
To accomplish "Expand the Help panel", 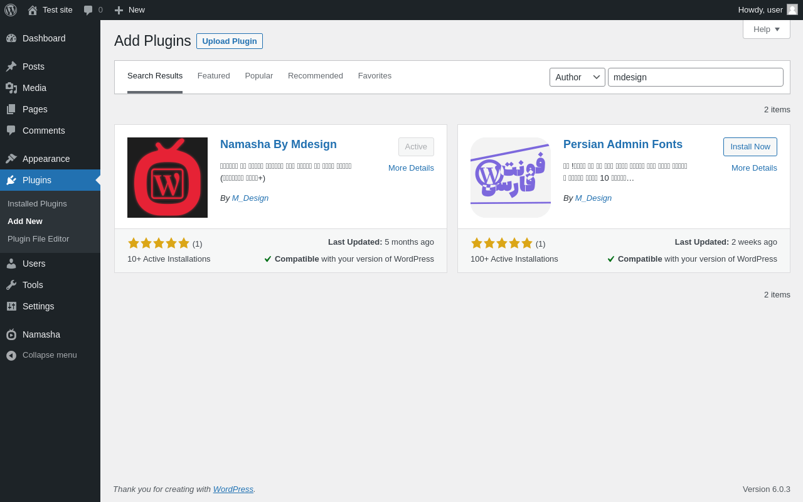I will point(767,29).
